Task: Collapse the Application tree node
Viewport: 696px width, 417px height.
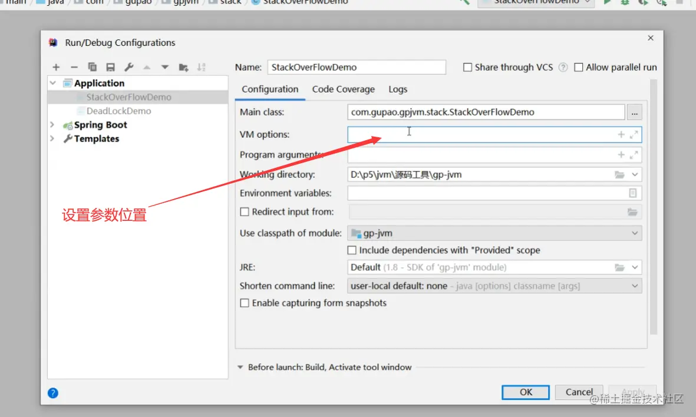Action: point(53,83)
